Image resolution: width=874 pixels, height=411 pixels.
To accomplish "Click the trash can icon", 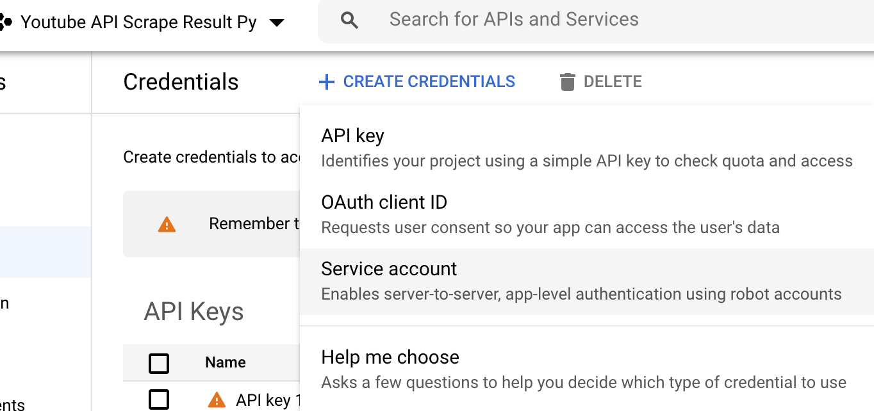I will point(567,82).
